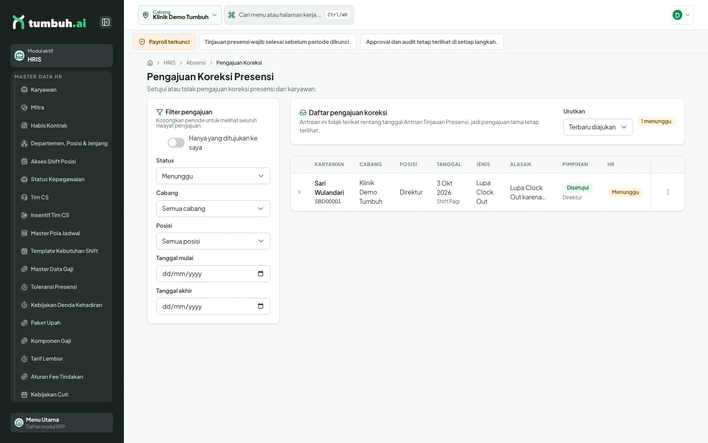Click the search menu field
708x443 pixels.
(289, 15)
